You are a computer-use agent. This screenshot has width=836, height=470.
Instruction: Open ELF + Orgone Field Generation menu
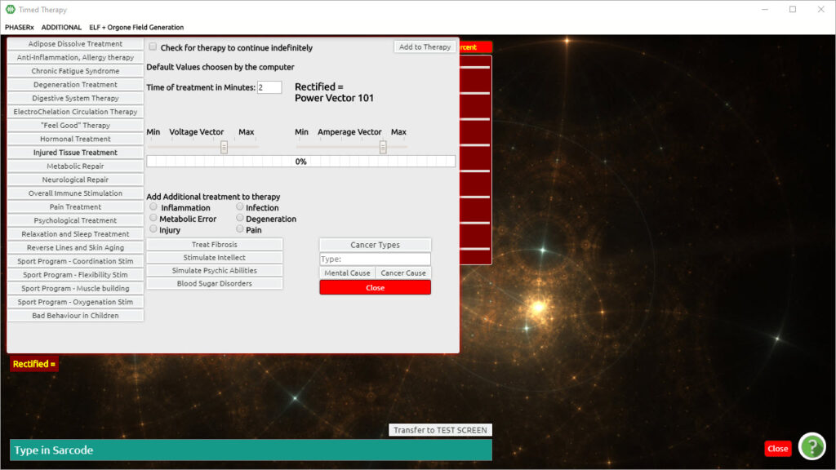(x=136, y=27)
